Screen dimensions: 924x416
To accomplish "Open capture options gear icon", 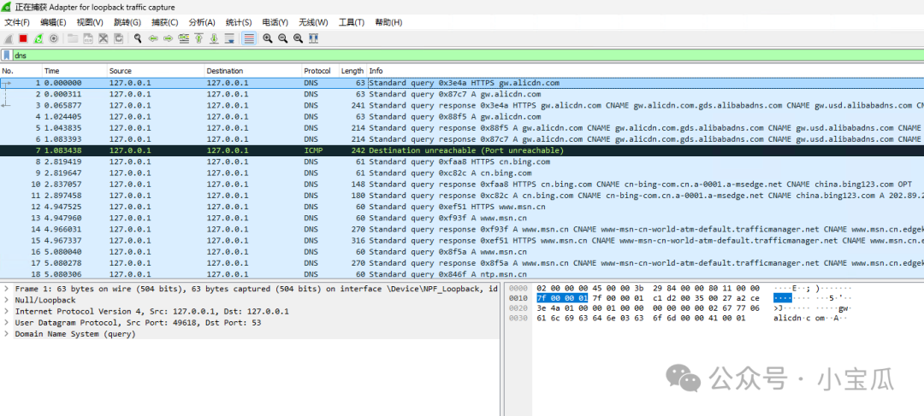I will [x=54, y=38].
